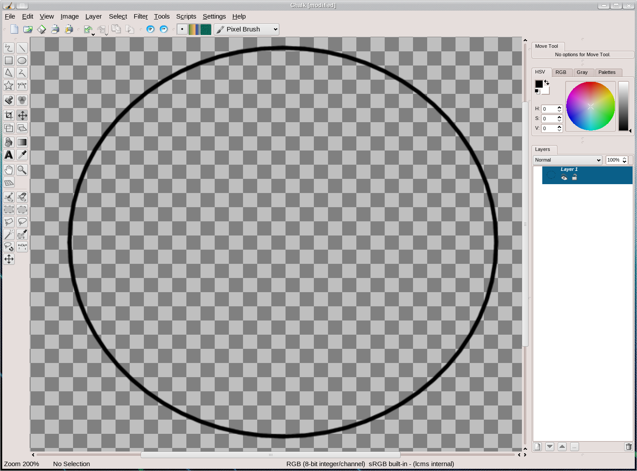Image resolution: width=637 pixels, height=471 pixels.
Task: Reset colors to default black and white
Action: pos(537,92)
